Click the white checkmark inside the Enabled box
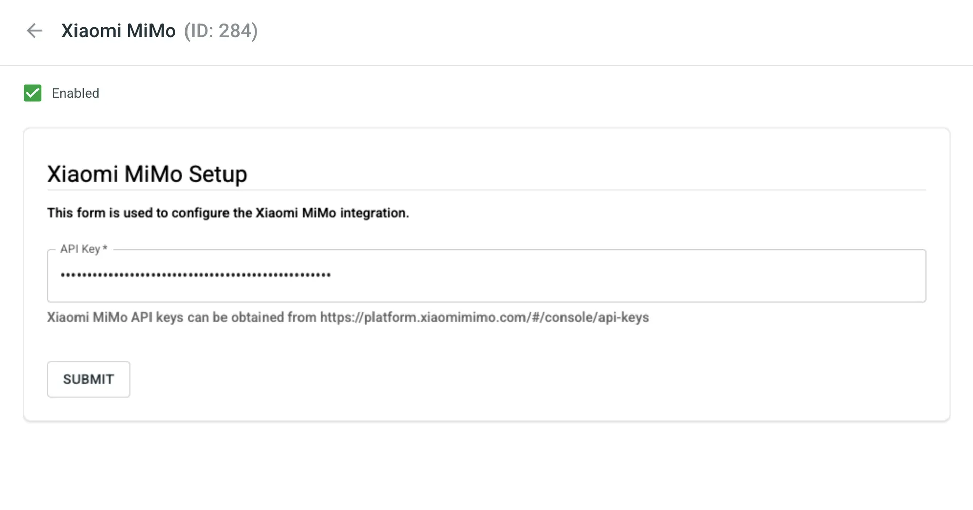The image size is (973, 510). 32,93
